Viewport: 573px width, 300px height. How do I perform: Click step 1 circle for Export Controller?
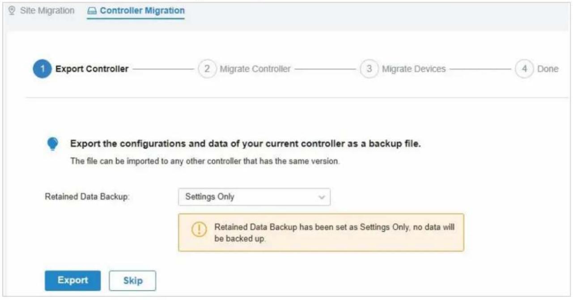[42, 69]
